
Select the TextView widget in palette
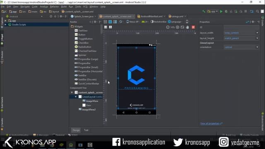[81, 31]
